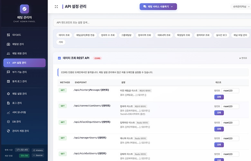
Task: Click /api/connectionUsers/{방번호} endpoint text
Action: point(92,106)
